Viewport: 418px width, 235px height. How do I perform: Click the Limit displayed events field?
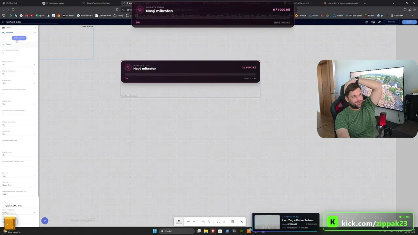[x=19, y=53]
